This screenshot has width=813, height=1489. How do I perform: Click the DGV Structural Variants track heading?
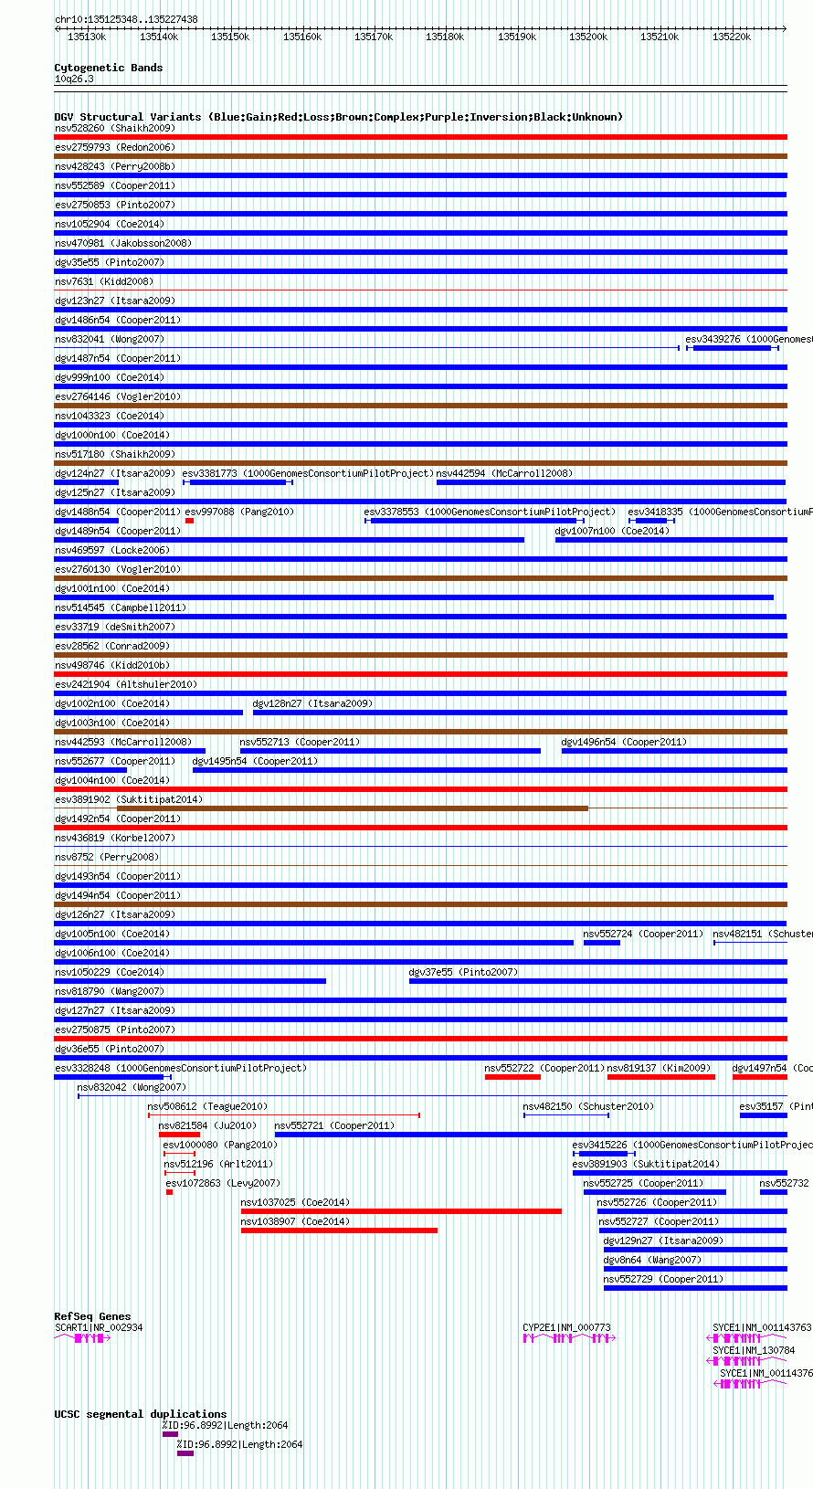[339, 117]
